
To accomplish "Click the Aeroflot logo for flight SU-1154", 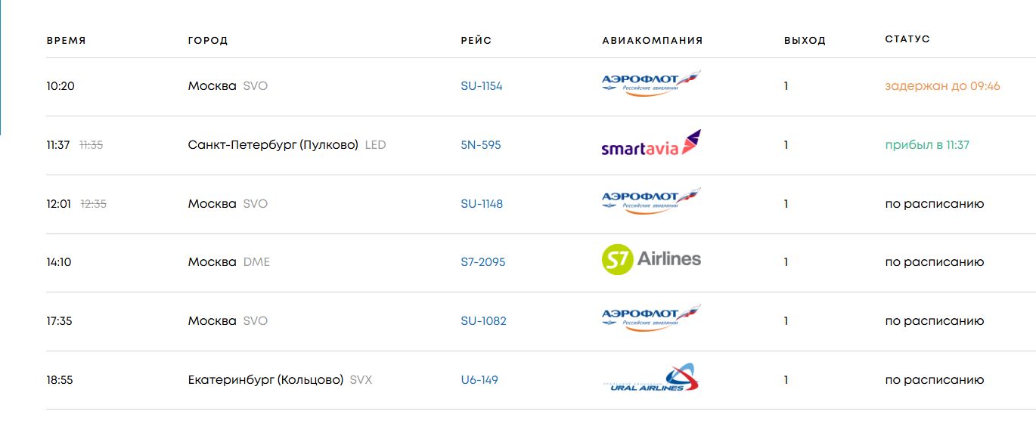I will [x=650, y=84].
